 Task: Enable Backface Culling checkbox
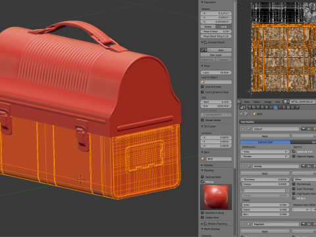202,213
